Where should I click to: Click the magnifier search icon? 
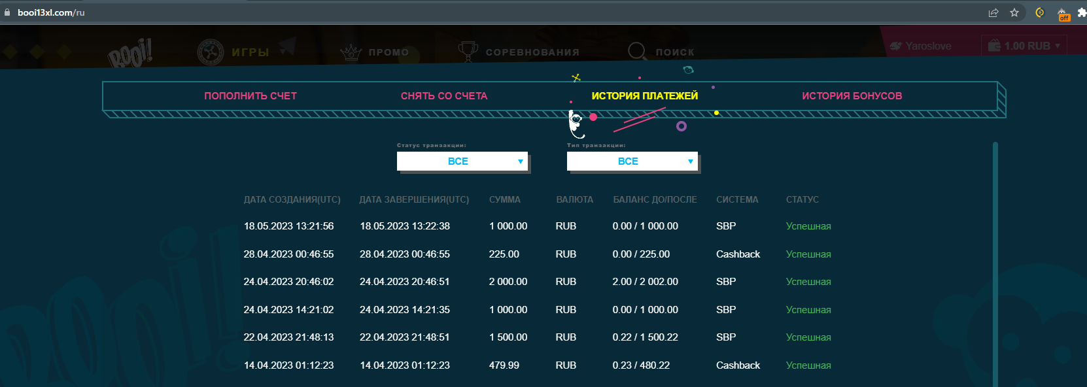636,51
